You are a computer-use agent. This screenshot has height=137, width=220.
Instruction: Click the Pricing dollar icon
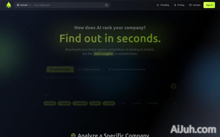pos(175,5)
